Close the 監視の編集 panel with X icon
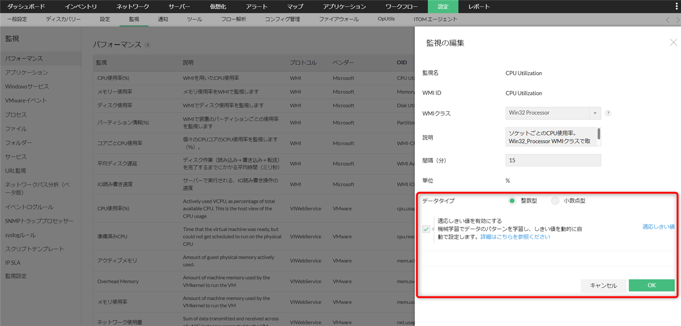The height and width of the screenshot is (326, 681). (x=673, y=43)
